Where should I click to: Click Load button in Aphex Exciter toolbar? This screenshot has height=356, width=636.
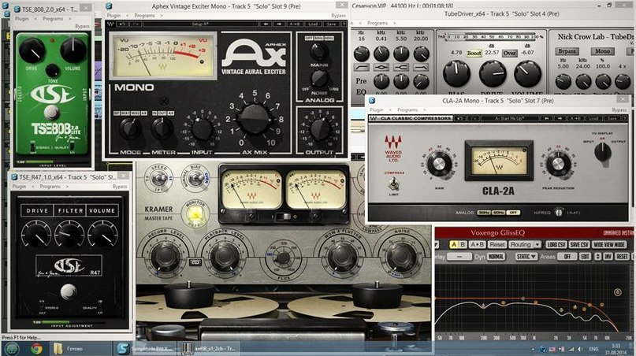[313, 24]
